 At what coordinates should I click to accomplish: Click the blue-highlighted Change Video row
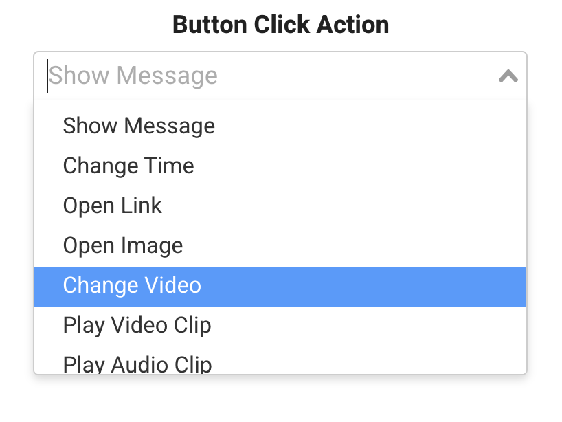pos(280,285)
